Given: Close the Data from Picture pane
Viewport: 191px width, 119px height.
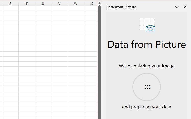Looking at the screenshot, I should point(185,7).
